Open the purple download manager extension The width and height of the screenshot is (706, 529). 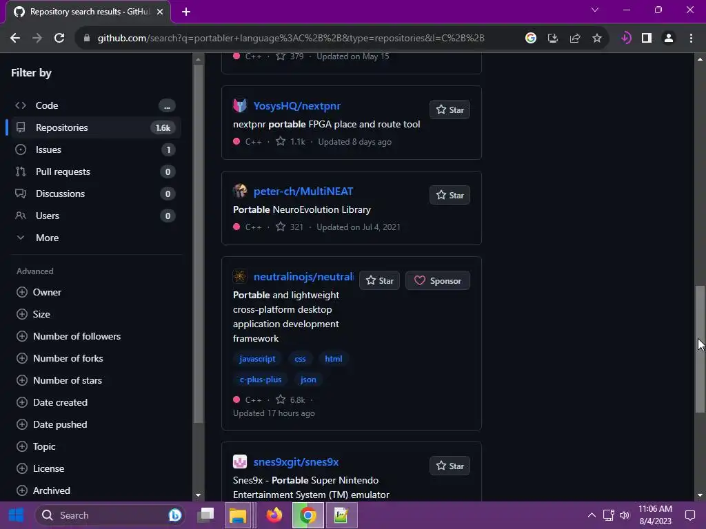[625, 39]
